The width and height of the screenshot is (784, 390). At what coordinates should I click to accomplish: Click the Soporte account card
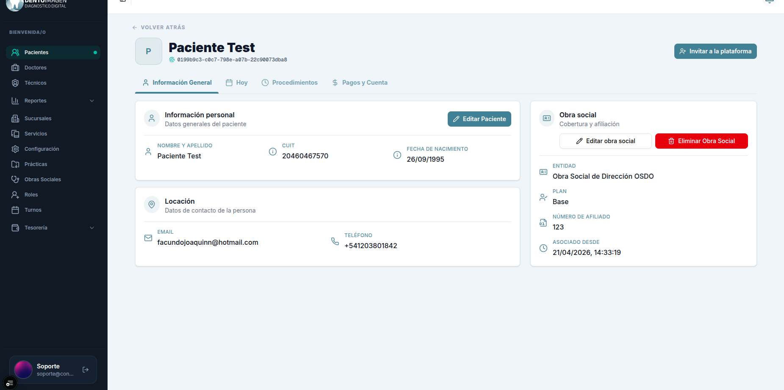tap(53, 370)
